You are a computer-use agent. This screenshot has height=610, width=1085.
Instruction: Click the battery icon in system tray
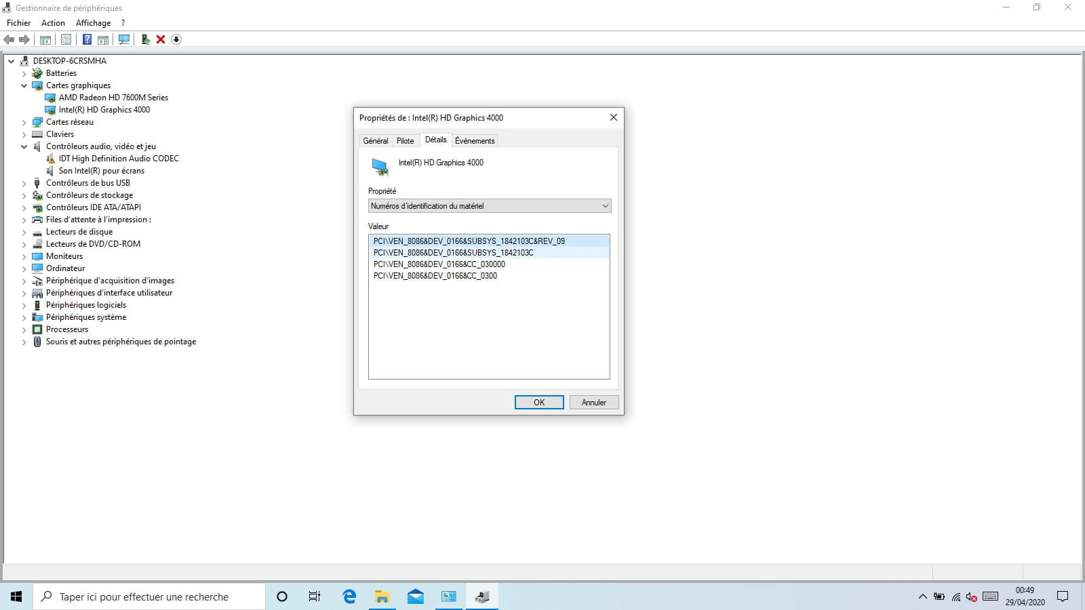click(x=939, y=597)
